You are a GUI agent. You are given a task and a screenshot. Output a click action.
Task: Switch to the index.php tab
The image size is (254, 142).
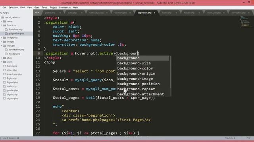(72, 13)
